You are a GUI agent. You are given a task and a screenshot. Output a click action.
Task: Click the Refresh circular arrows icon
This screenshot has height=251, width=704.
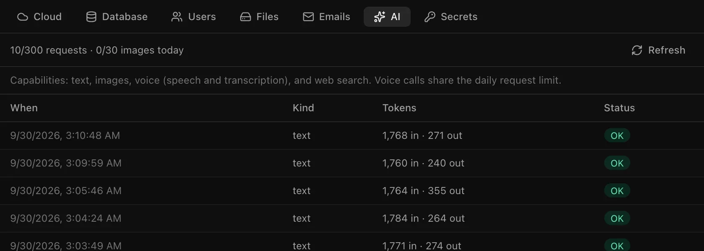(637, 50)
